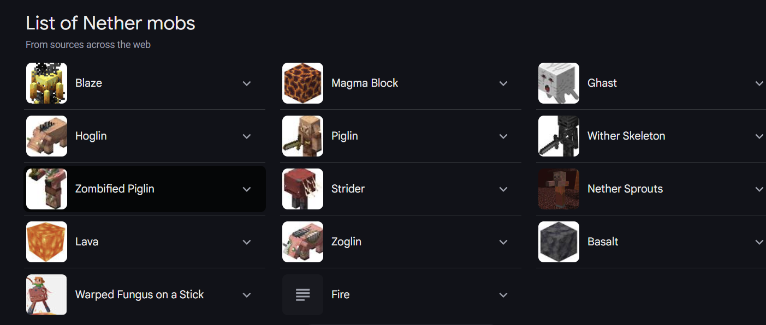766x325 pixels.
Task: Click the Lava block icon
Action: (46, 242)
